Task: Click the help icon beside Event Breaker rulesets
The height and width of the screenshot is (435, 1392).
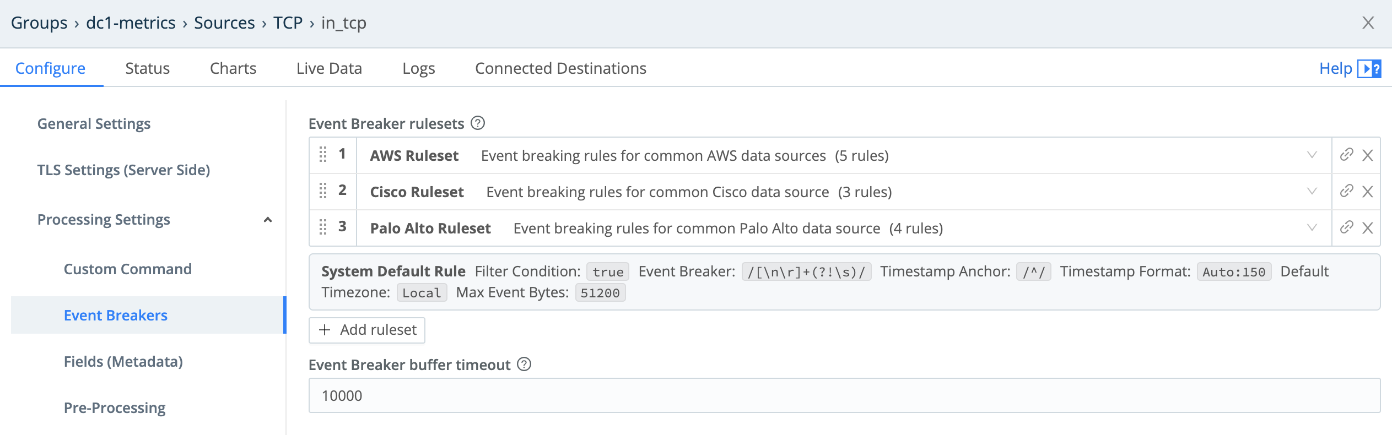Action: pyautogui.click(x=478, y=123)
